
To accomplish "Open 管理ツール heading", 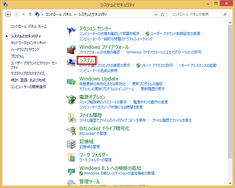I will [90, 181].
